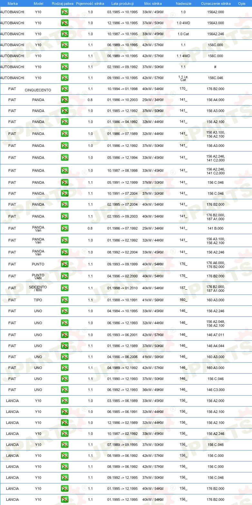This screenshot has height=505, width=252.
Task: Click engine code 146 C3.000
Action: tap(216, 390)
